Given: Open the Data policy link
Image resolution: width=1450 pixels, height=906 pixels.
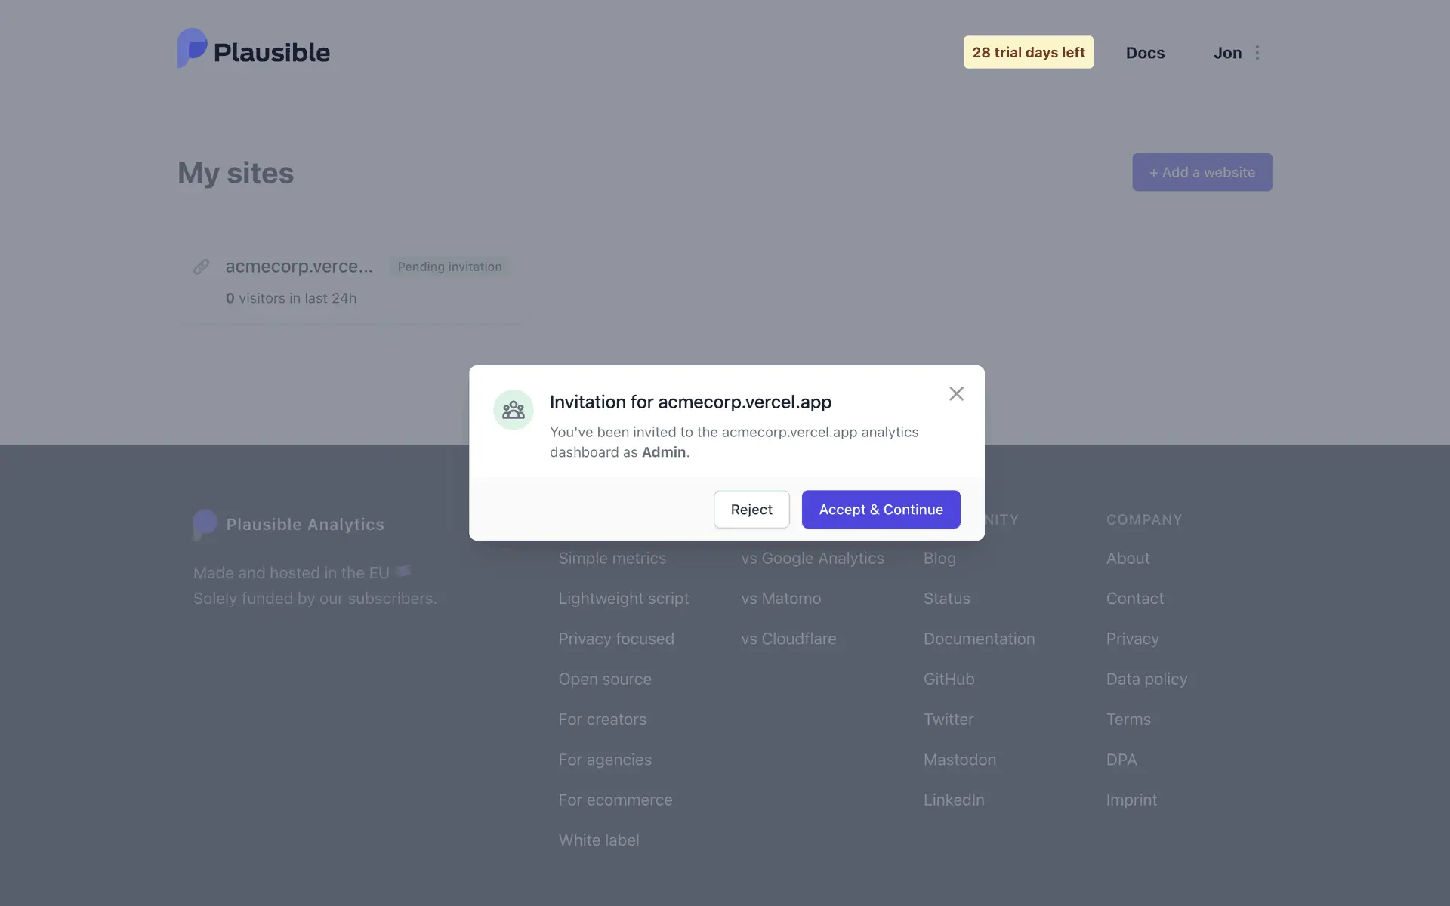Looking at the screenshot, I should (1146, 679).
